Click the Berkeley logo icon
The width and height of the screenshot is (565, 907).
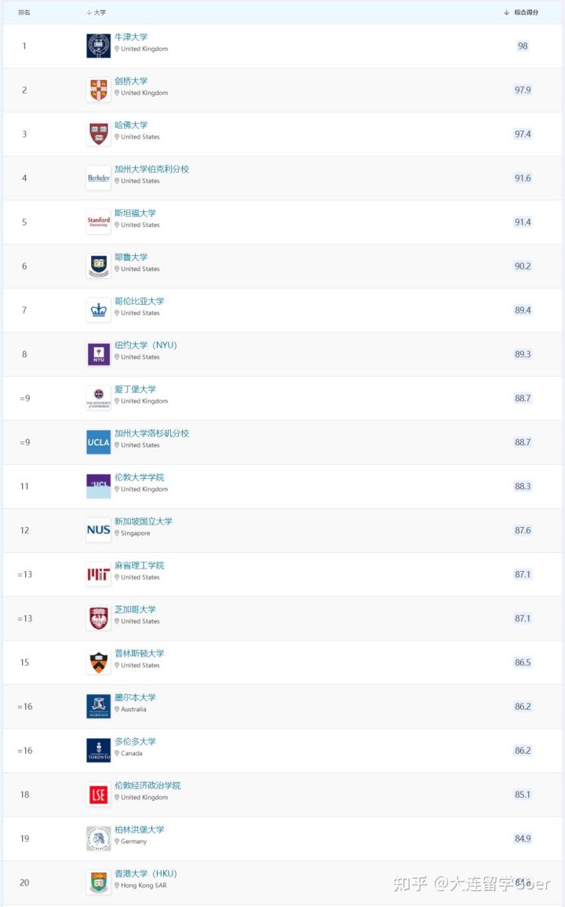click(x=98, y=178)
